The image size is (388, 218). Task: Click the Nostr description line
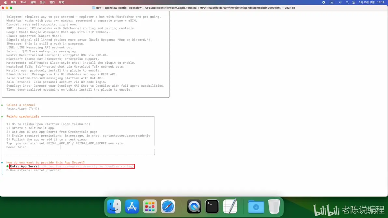(x=57, y=55)
